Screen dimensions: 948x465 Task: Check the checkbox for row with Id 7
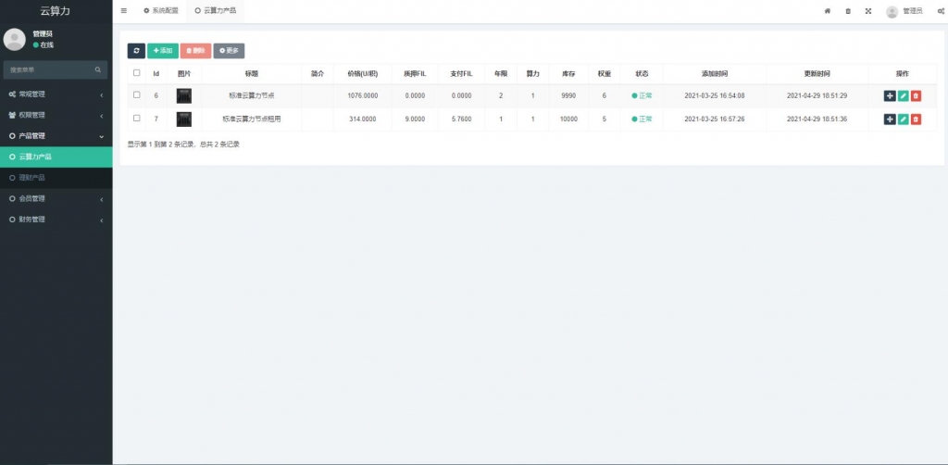point(137,118)
